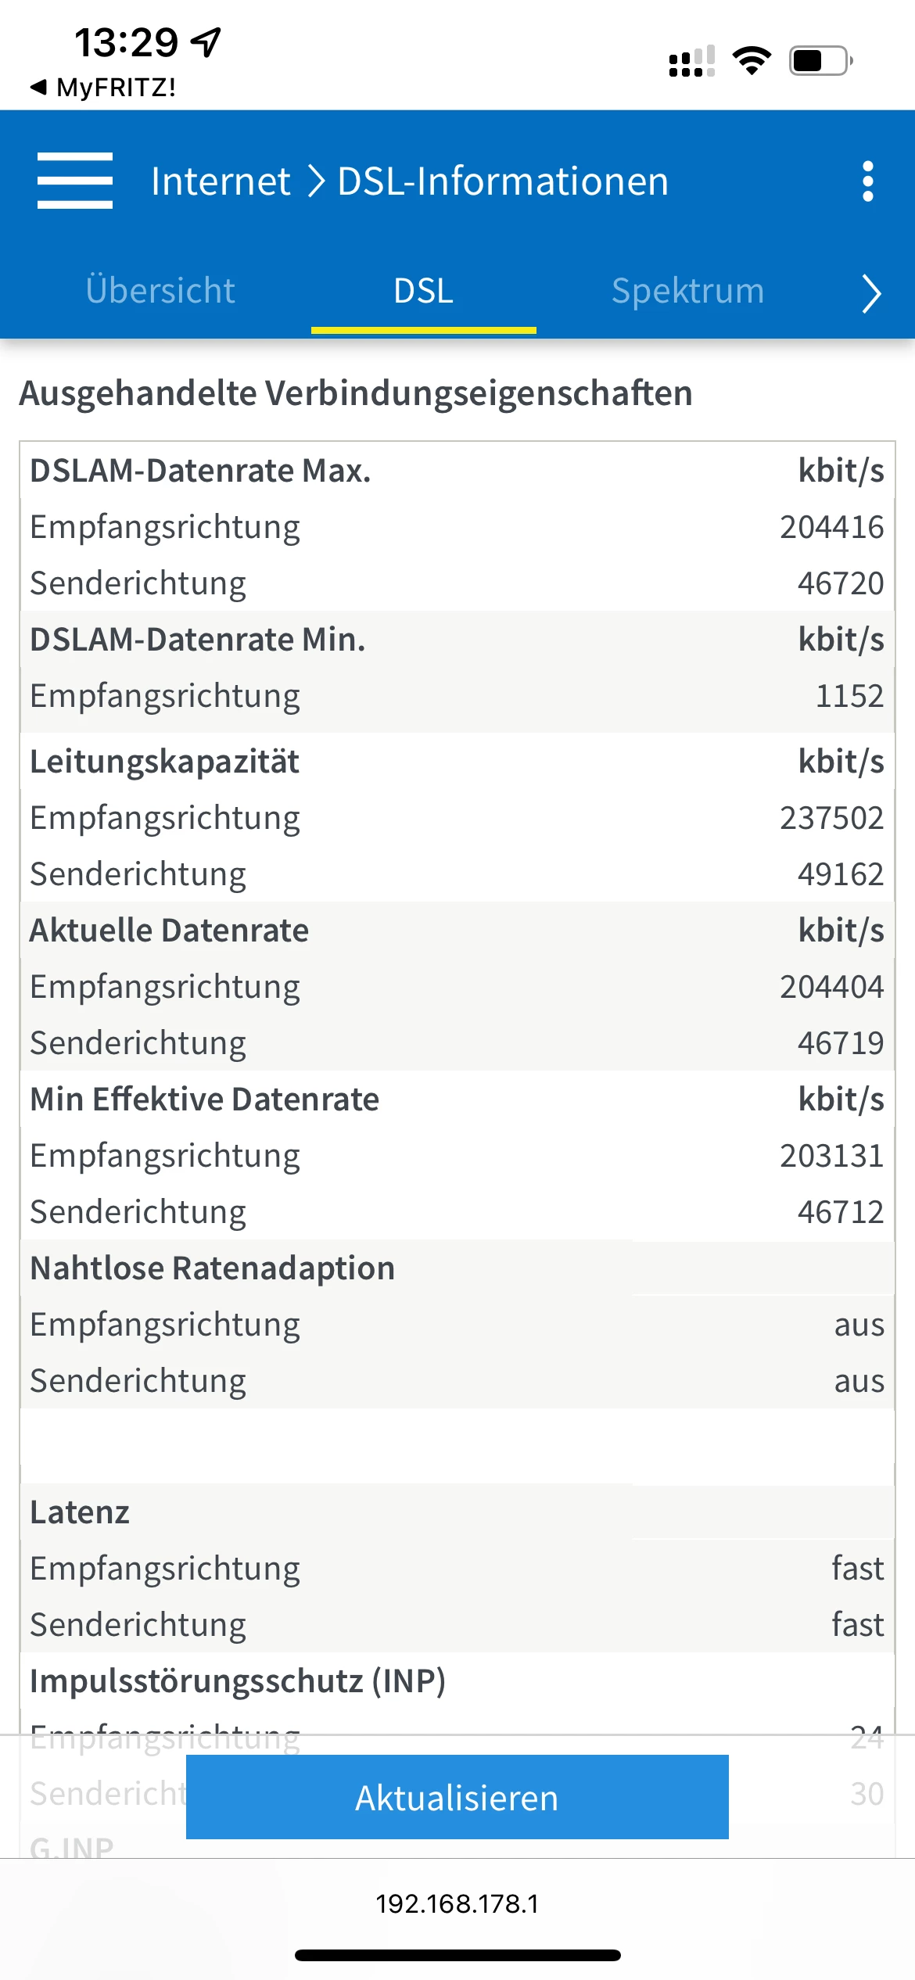Tap the 192.168.178.1 address bar

pos(457,1903)
